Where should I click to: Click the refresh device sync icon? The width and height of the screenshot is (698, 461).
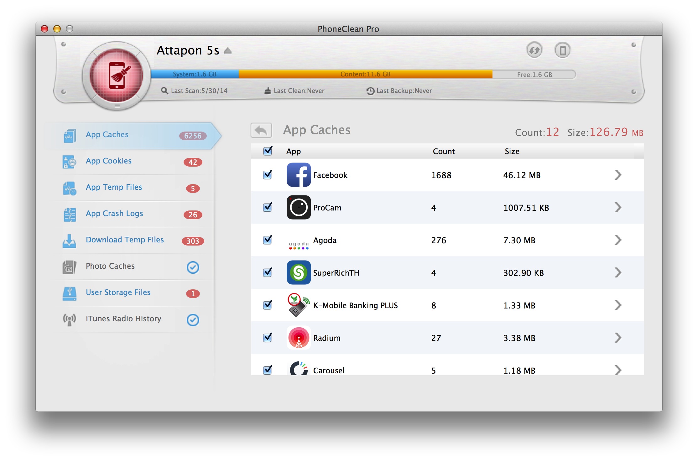coord(534,50)
